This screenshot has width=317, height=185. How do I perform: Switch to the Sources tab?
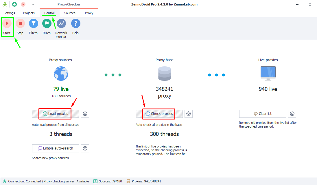[70, 13]
